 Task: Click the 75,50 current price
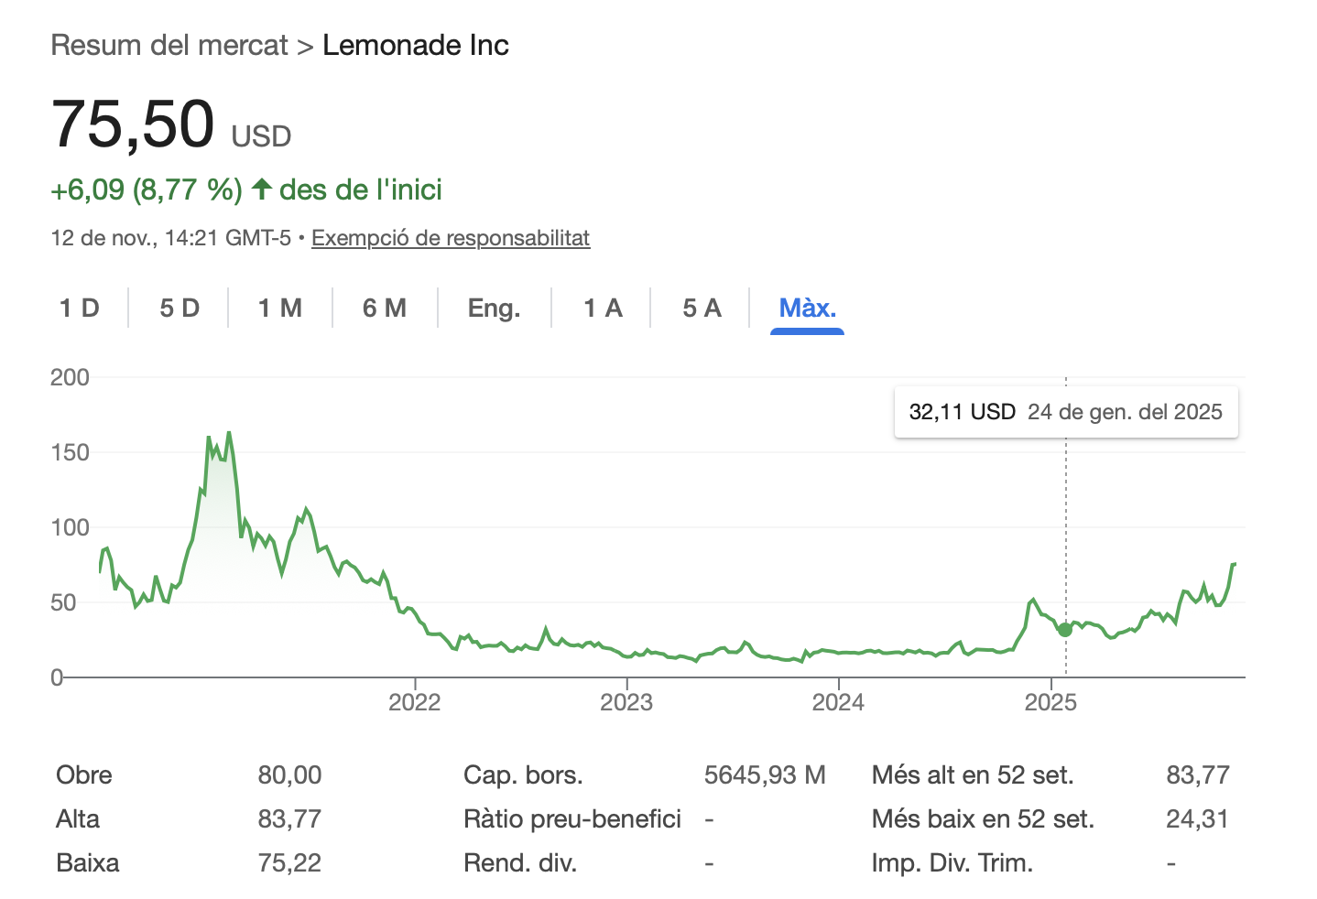pyautogui.click(x=134, y=124)
